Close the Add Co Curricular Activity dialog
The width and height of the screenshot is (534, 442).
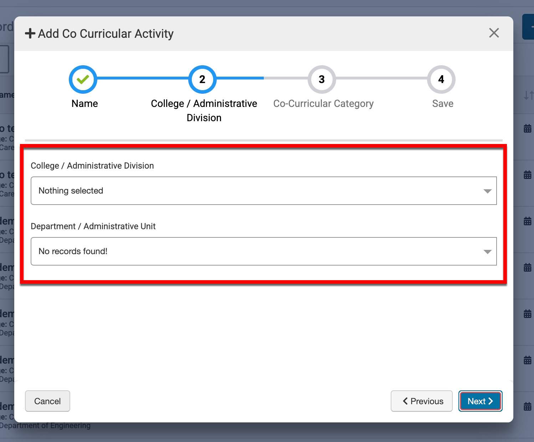(x=494, y=33)
